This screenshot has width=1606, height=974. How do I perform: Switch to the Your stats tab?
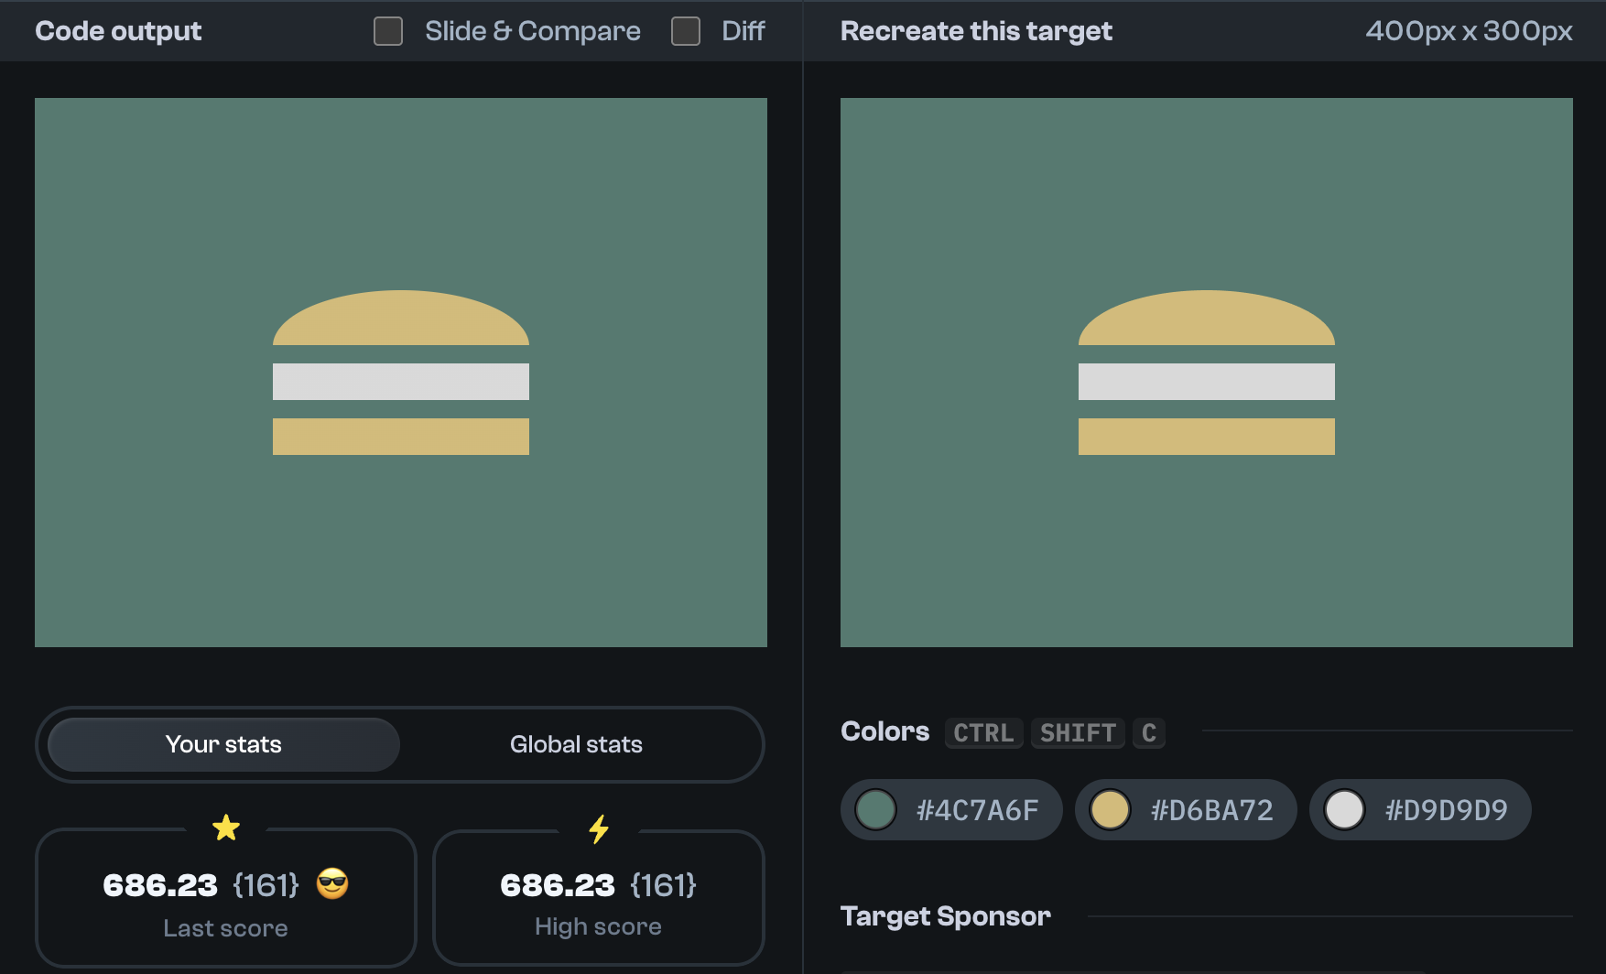tap(223, 744)
